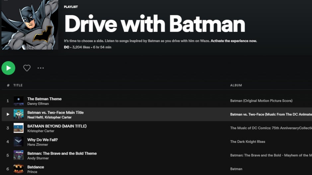
Task: Open album 'Batman vs. Two-Face (Music From...'
Action: [271, 114]
